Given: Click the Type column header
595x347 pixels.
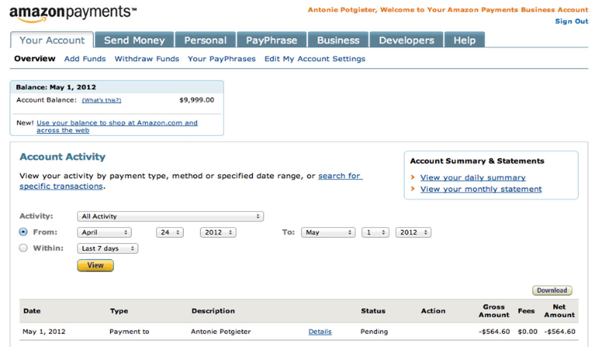Looking at the screenshot, I should point(119,311).
